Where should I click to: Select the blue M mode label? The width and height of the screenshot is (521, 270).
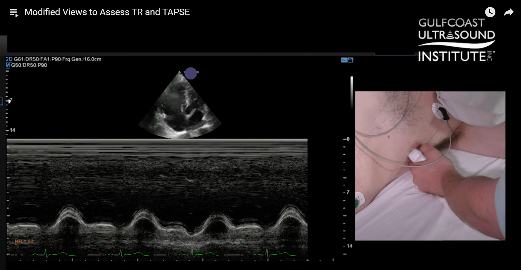(8, 65)
